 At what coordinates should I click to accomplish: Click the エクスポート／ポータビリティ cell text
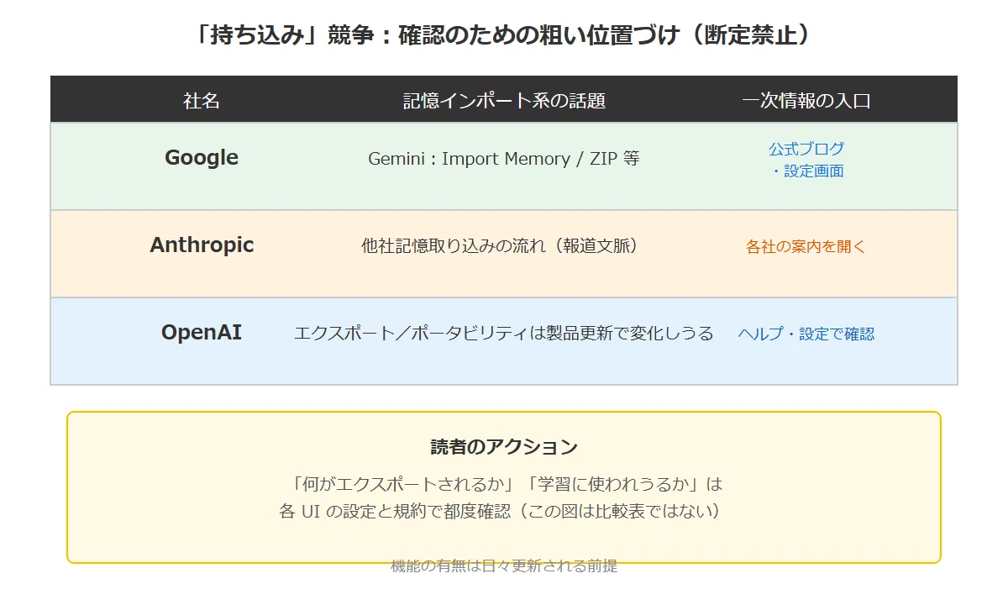click(x=504, y=334)
